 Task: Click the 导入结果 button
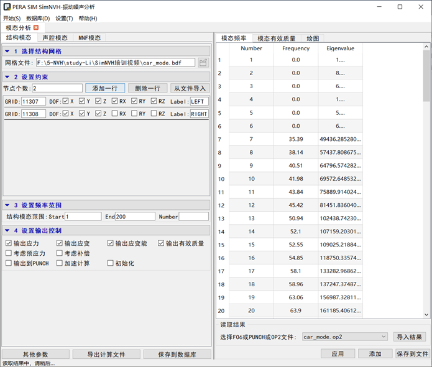[x=410, y=337]
